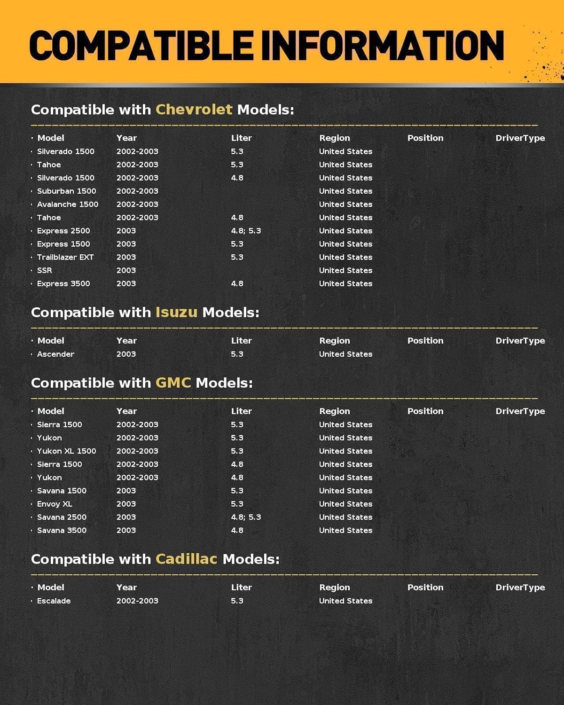The image size is (564, 705).
Task: Click Yukon in the 5.3 liter row
Action: click(x=49, y=438)
